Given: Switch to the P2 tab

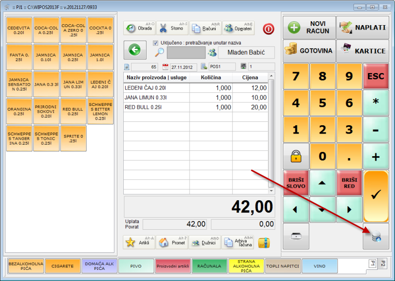Looking at the screenshot, I should pos(383,264).
